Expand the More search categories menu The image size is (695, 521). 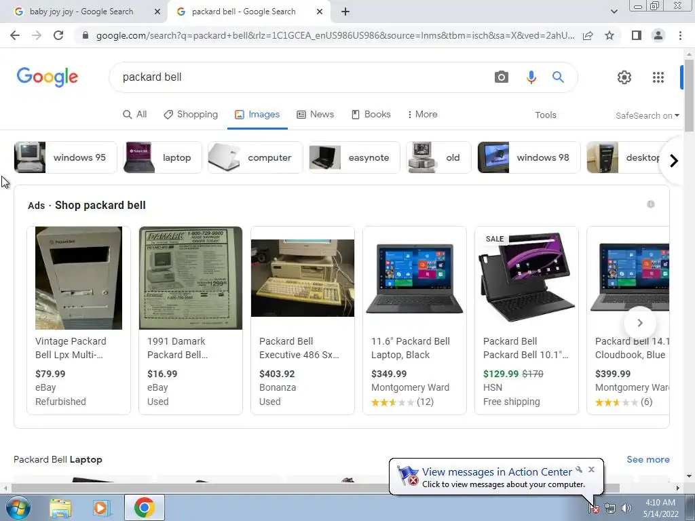coord(422,114)
